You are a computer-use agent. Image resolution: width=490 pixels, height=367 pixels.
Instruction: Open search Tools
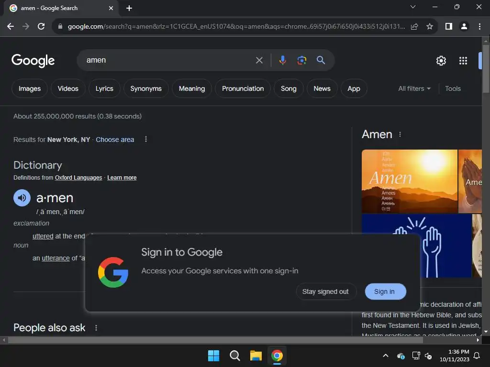(x=453, y=88)
